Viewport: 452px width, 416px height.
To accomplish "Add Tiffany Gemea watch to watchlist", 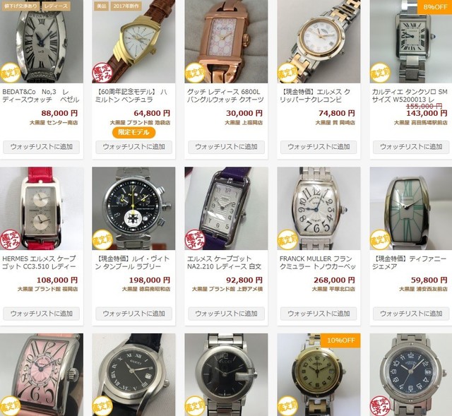I will coord(411,314).
